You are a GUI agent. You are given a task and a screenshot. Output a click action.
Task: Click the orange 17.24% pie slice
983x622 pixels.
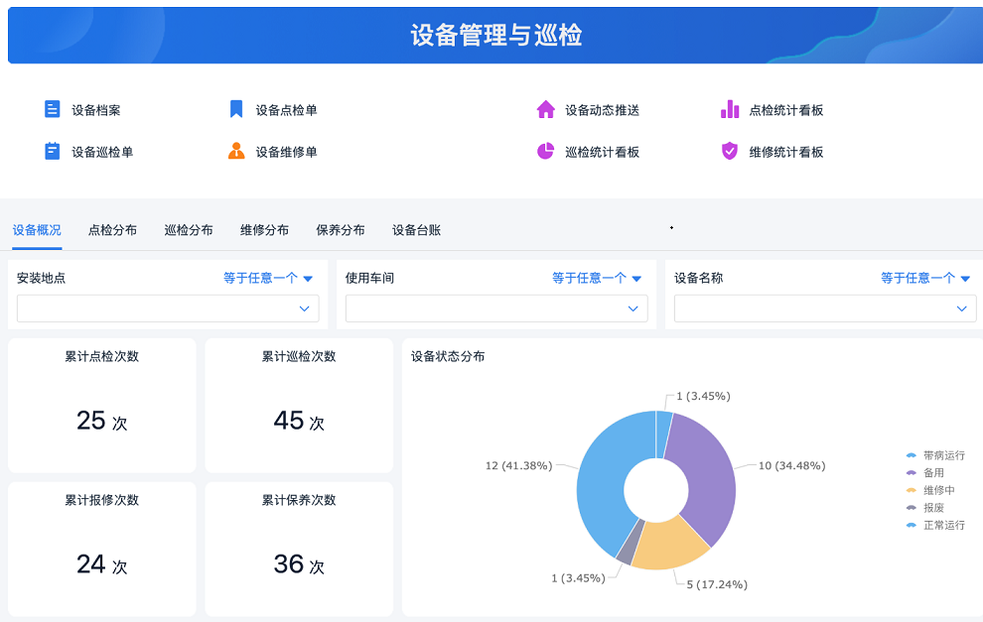(x=671, y=544)
